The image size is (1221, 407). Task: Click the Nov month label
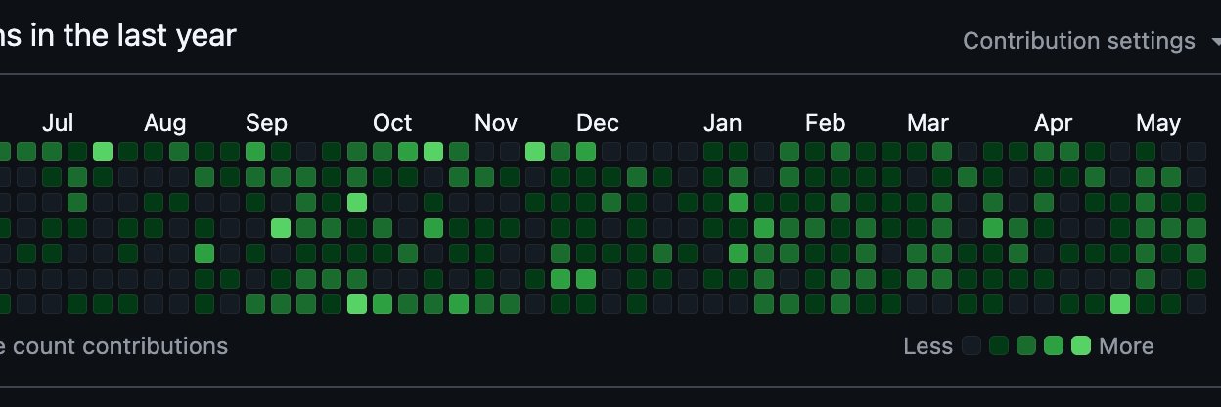(x=496, y=123)
